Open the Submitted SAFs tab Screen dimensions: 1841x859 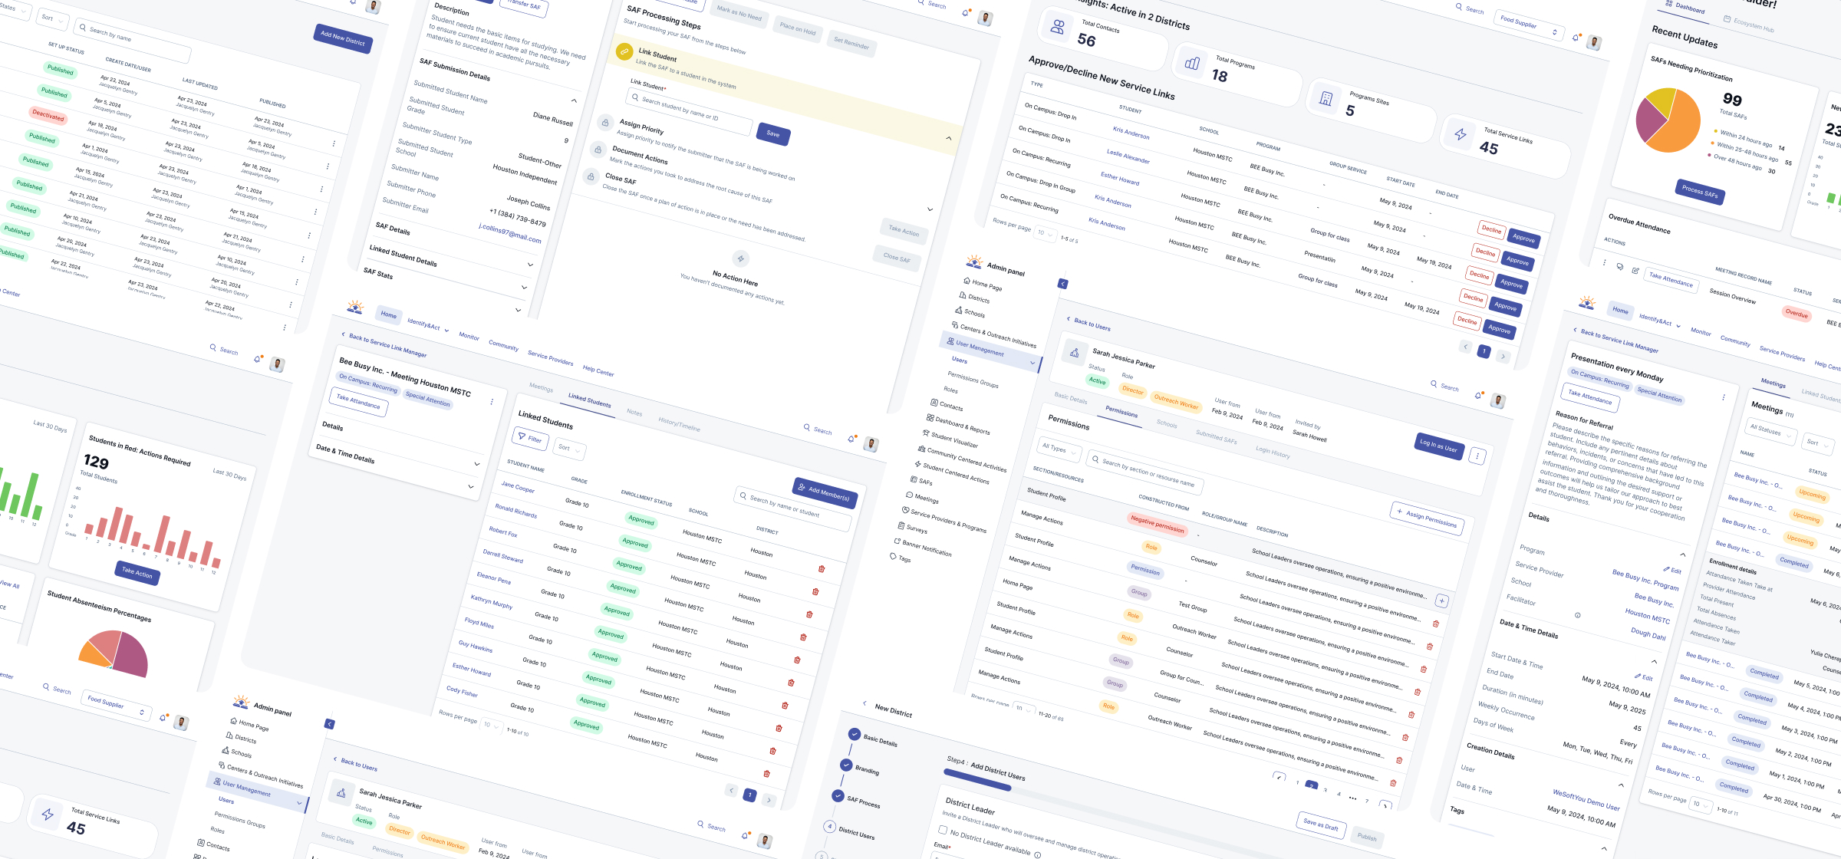point(1216,436)
